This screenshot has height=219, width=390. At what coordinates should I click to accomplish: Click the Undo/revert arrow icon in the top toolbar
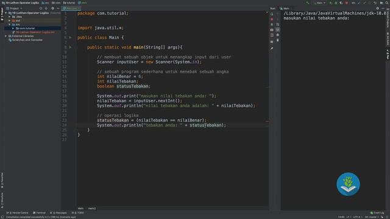tap(375, 2)
